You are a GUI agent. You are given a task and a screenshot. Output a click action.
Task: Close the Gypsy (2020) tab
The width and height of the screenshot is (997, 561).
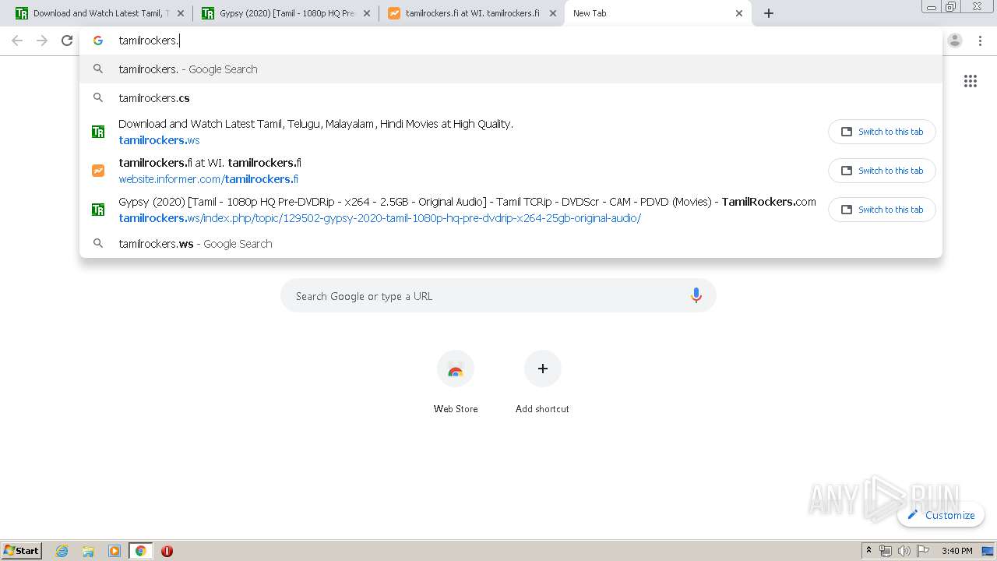(367, 13)
